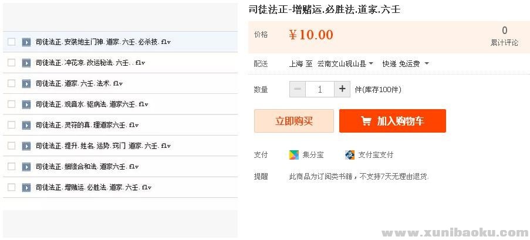
Task: Click the 加入购物车 add to cart button
Action: point(392,121)
